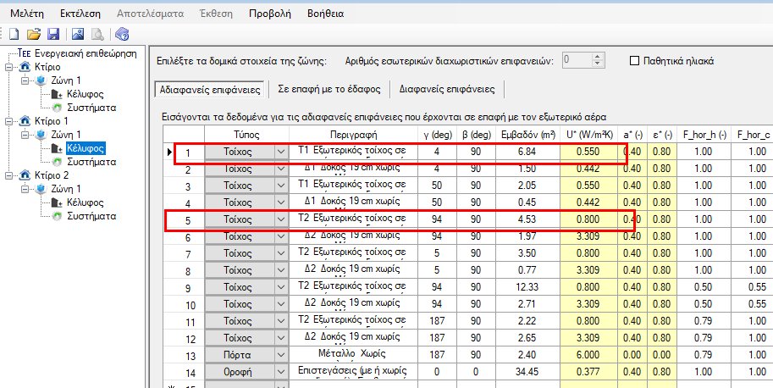Open Τύπος dropdown in row 13 Πόρτα
The height and width of the screenshot is (388, 773).
pyautogui.click(x=281, y=354)
